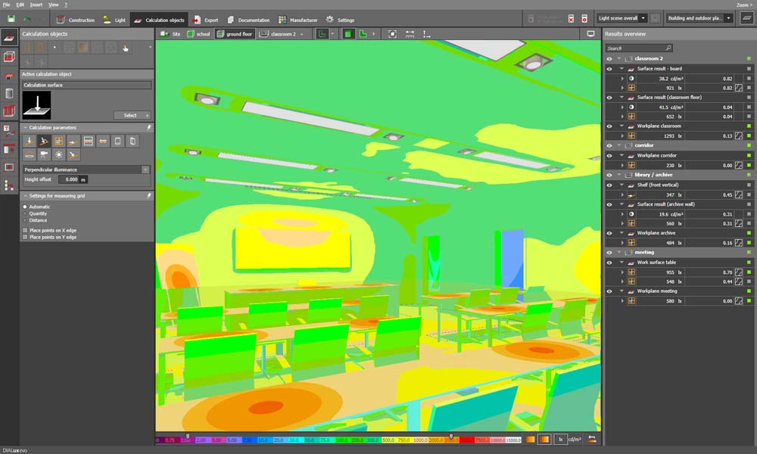Select the camera icon in calculation parameters
The image size is (757, 454).
44,154
